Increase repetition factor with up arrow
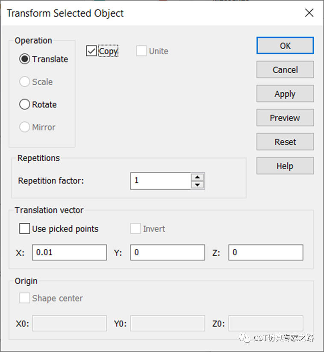The width and height of the screenshot is (324, 352). [x=197, y=177]
